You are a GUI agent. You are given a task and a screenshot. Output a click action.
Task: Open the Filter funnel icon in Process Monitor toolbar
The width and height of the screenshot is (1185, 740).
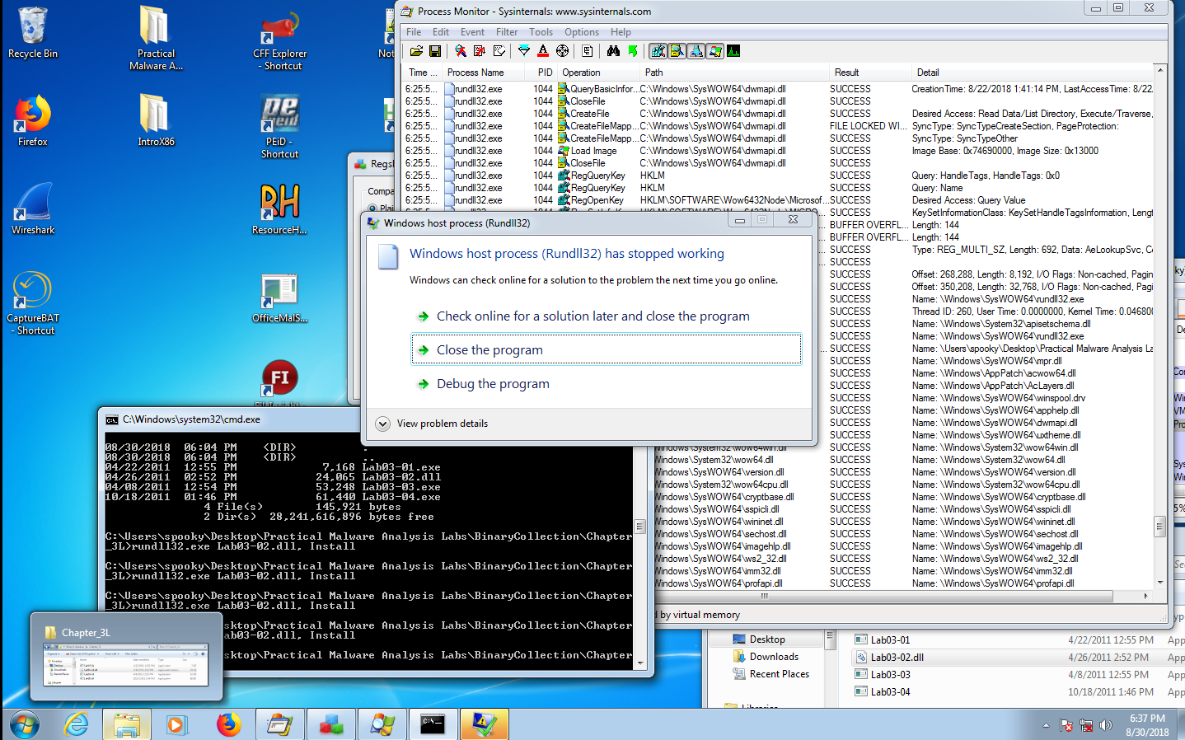[524, 51]
